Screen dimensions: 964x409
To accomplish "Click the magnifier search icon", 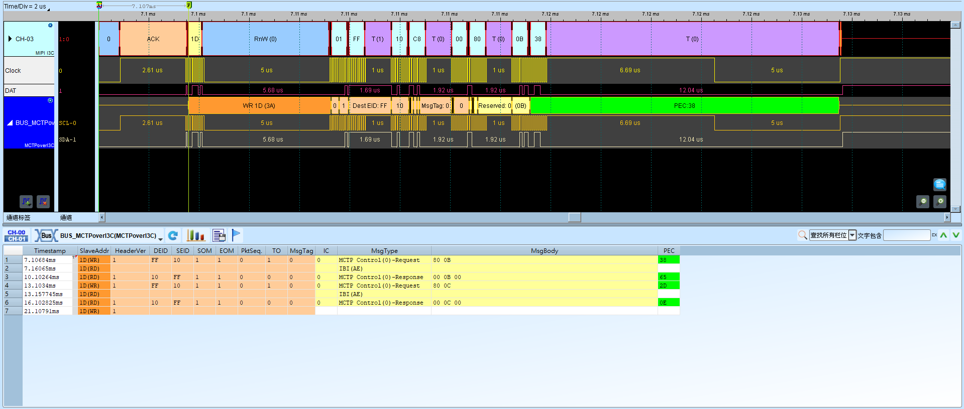I will click(803, 235).
